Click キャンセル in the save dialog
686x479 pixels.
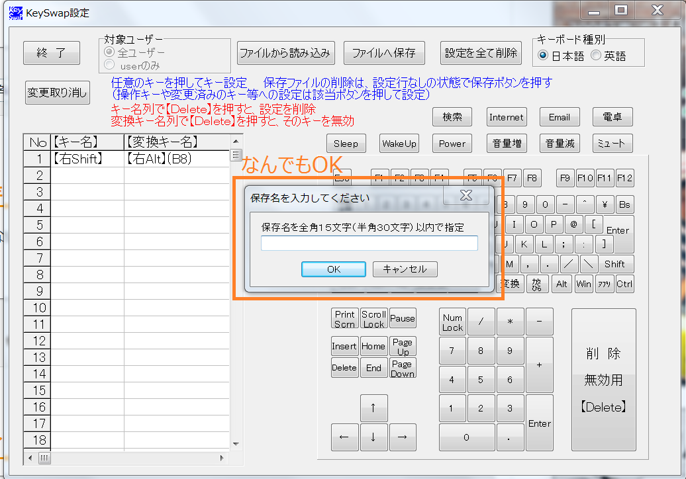pyautogui.click(x=405, y=269)
